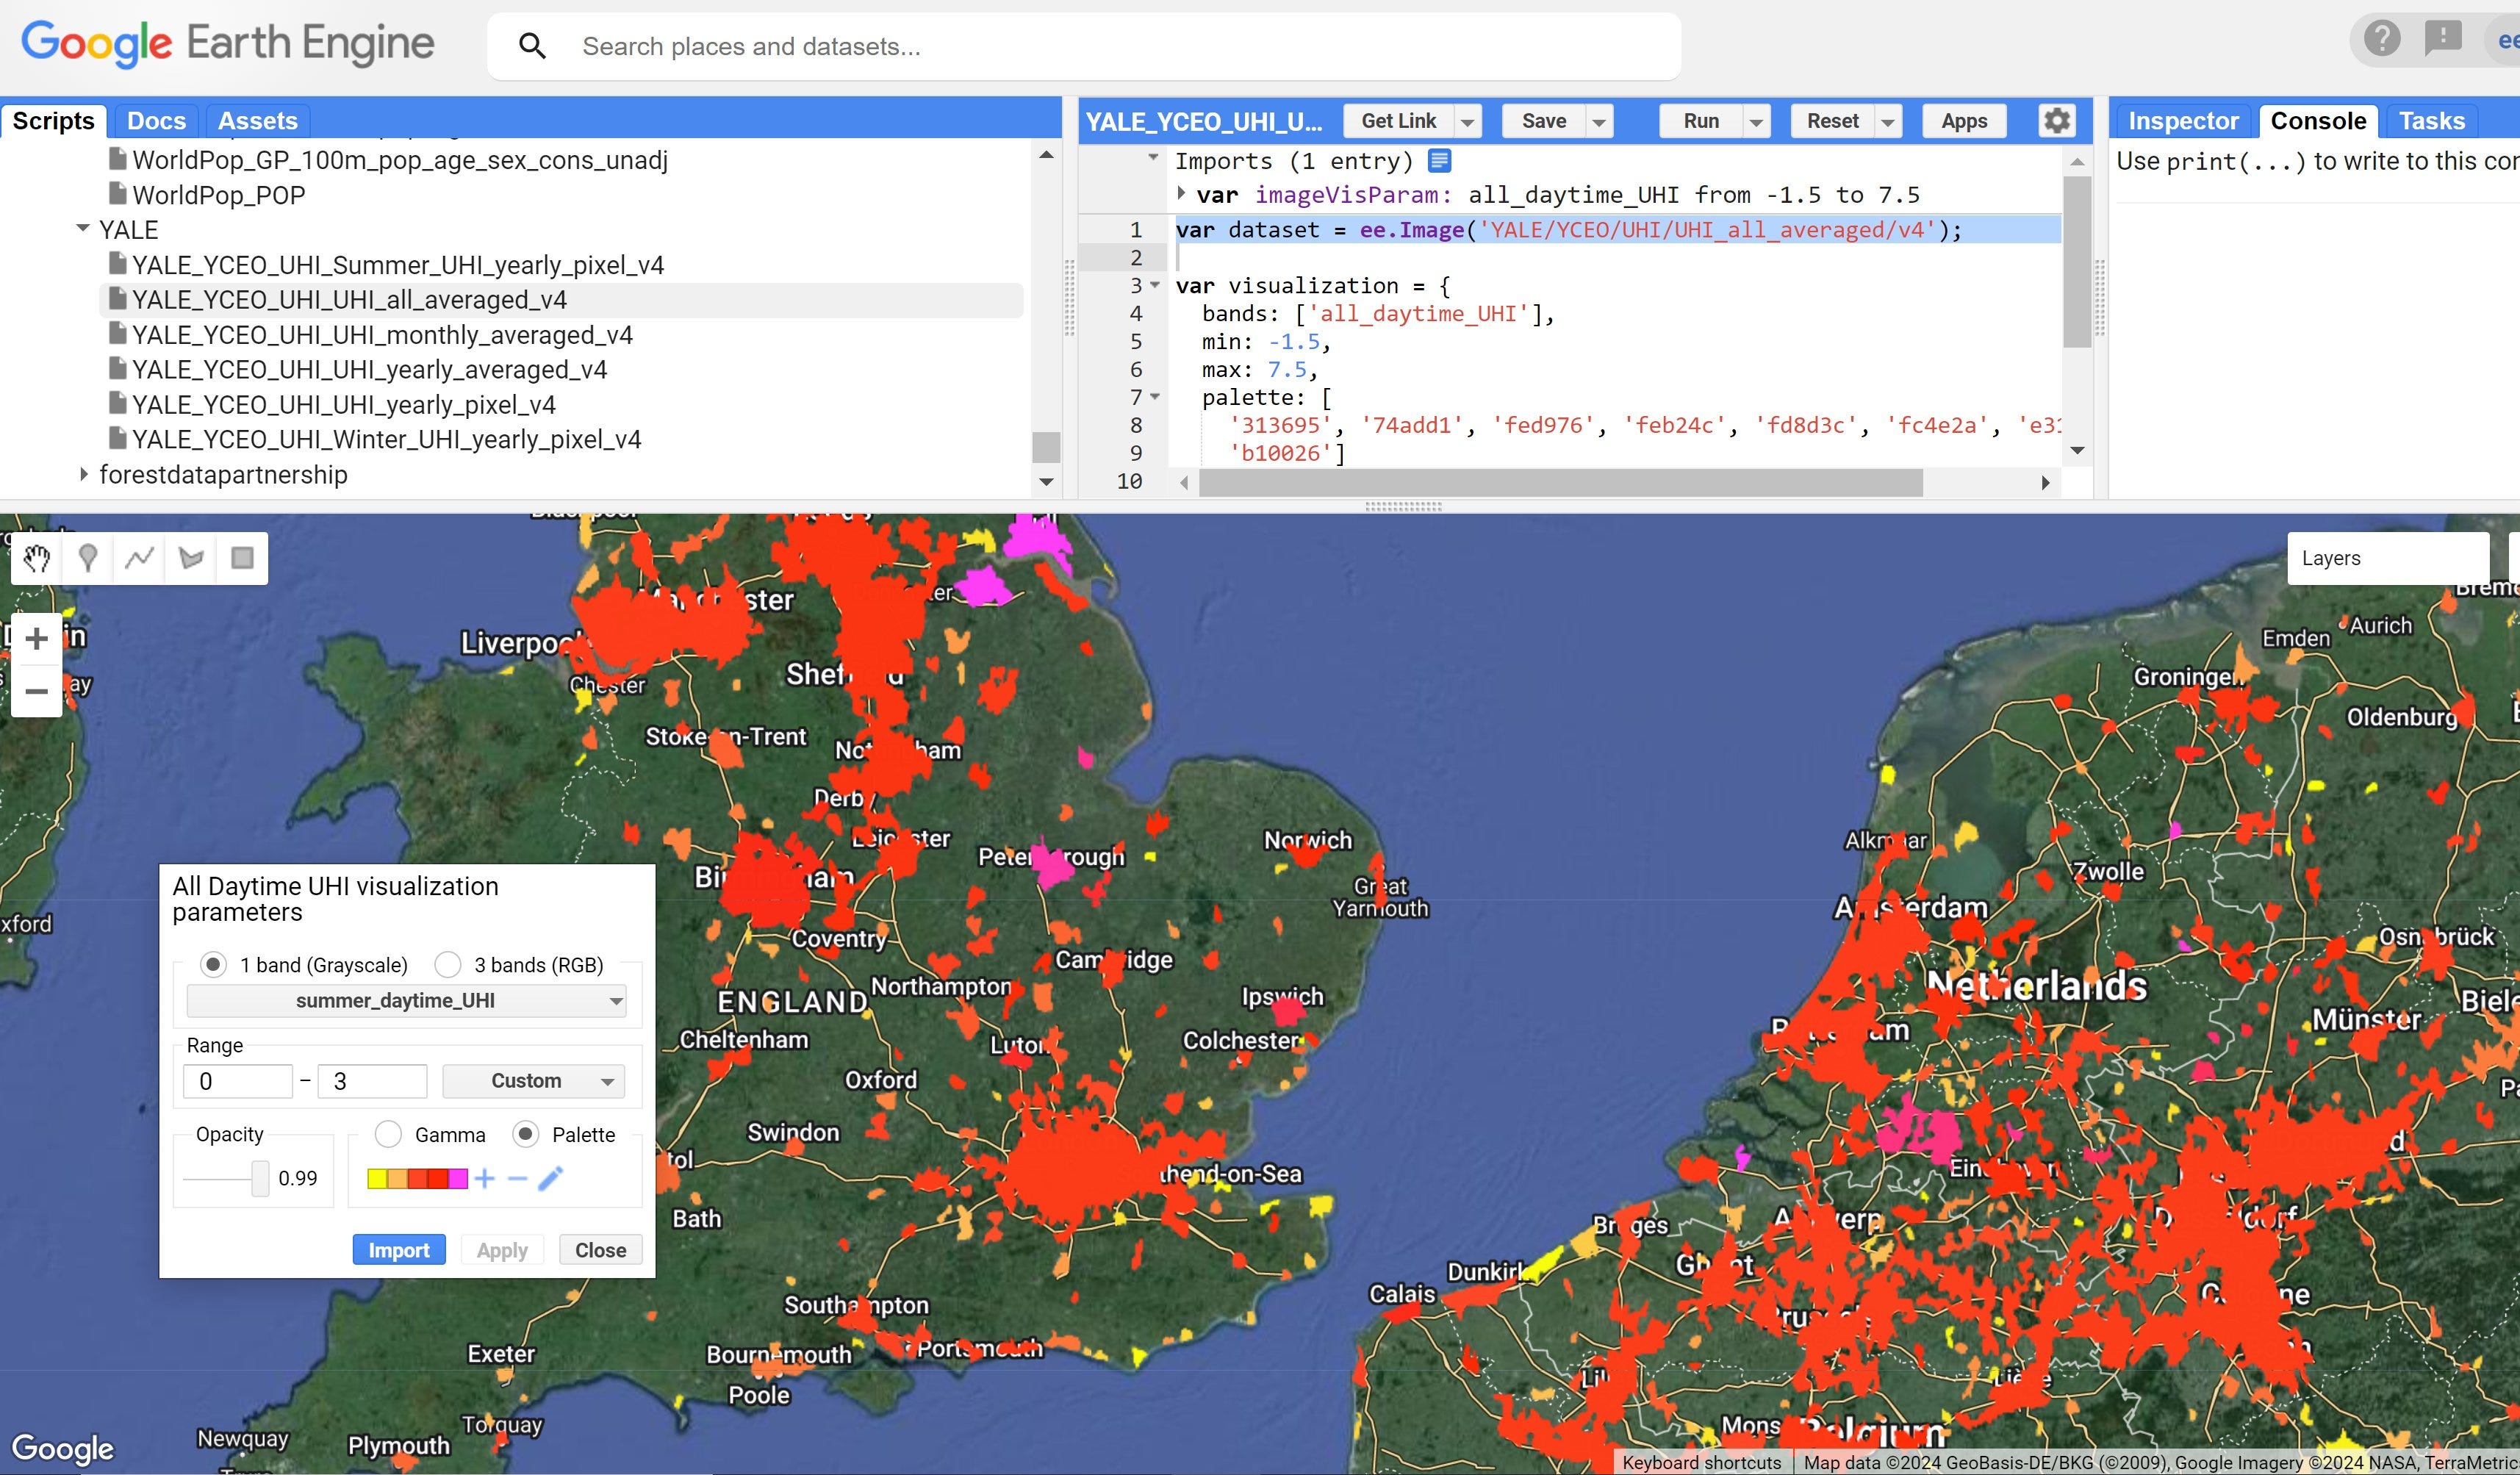This screenshot has height=1475, width=2520.
Task: Select the draw rectangle tool
Action: (242, 558)
